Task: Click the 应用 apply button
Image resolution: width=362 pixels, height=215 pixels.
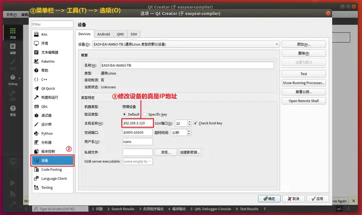Action: pyautogui.click(x=318, y=198)
